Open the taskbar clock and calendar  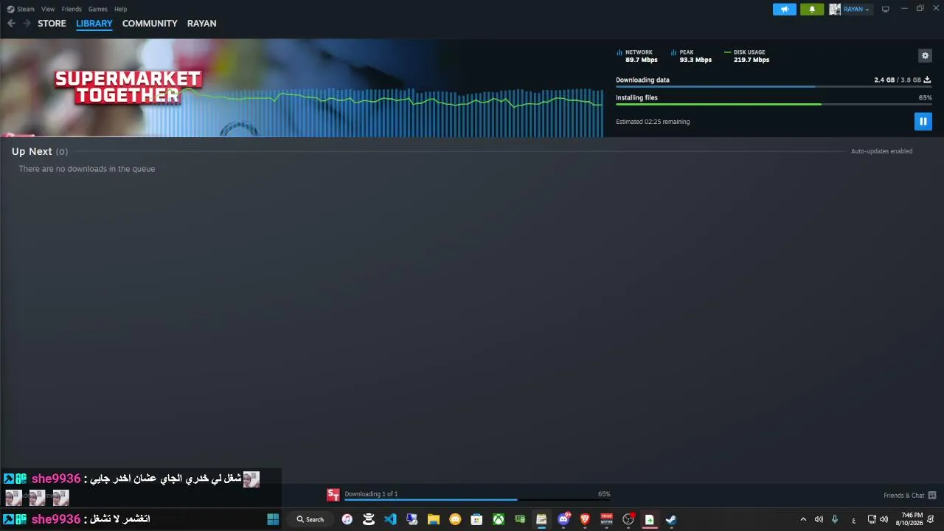click(x=911, y=519)
